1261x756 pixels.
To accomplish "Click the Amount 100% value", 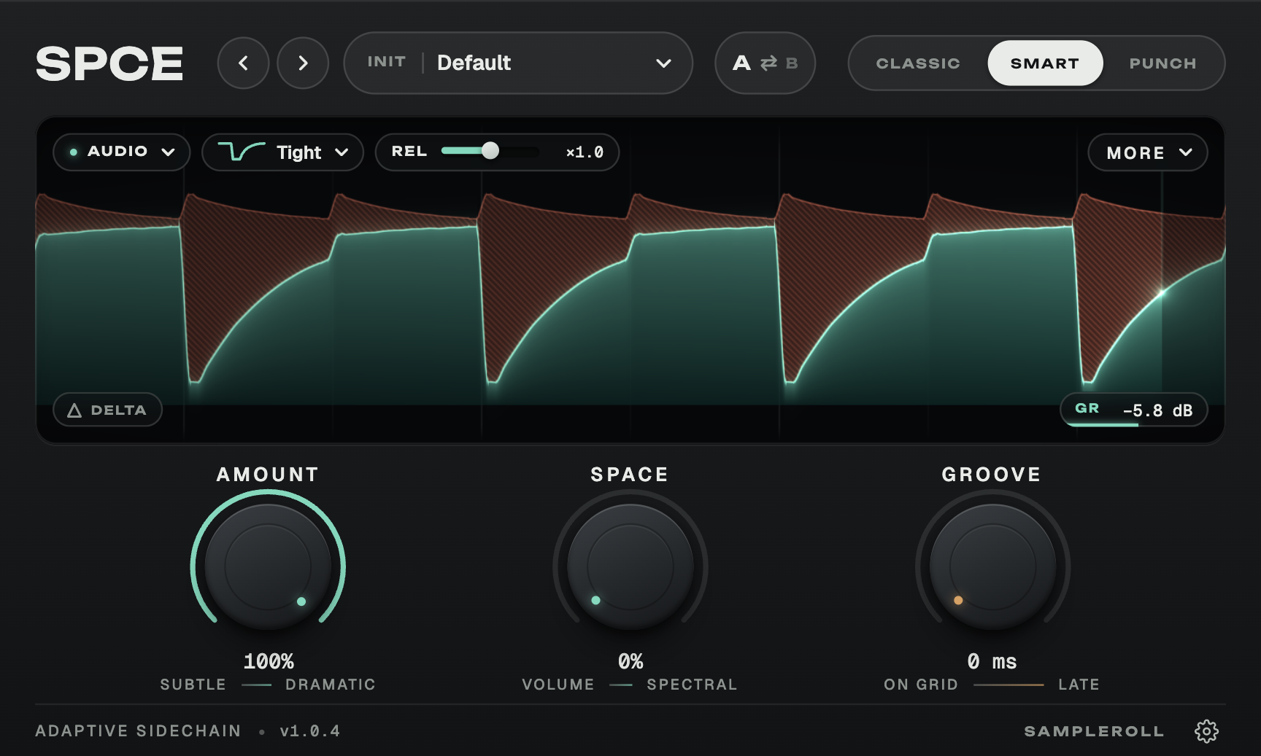I will point(269,661).
